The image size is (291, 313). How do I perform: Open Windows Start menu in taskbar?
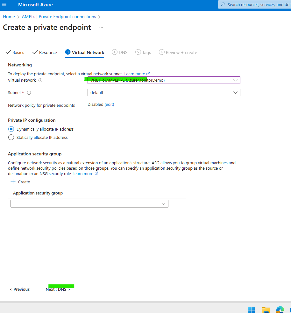tap(252, 310)
